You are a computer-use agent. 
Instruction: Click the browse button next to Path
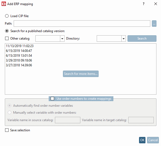click(x=154, y=24)
